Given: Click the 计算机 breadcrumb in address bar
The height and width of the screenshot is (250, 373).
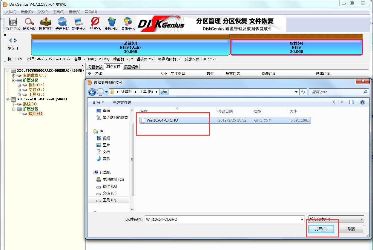Looking at the screenshot, I should [x=126, y=92].
